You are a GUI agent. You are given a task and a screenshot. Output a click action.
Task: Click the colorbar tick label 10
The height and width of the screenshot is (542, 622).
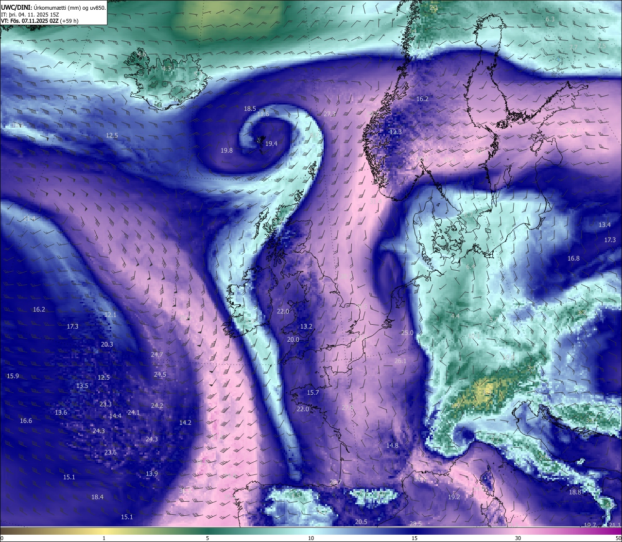click(x=311, y=538)
